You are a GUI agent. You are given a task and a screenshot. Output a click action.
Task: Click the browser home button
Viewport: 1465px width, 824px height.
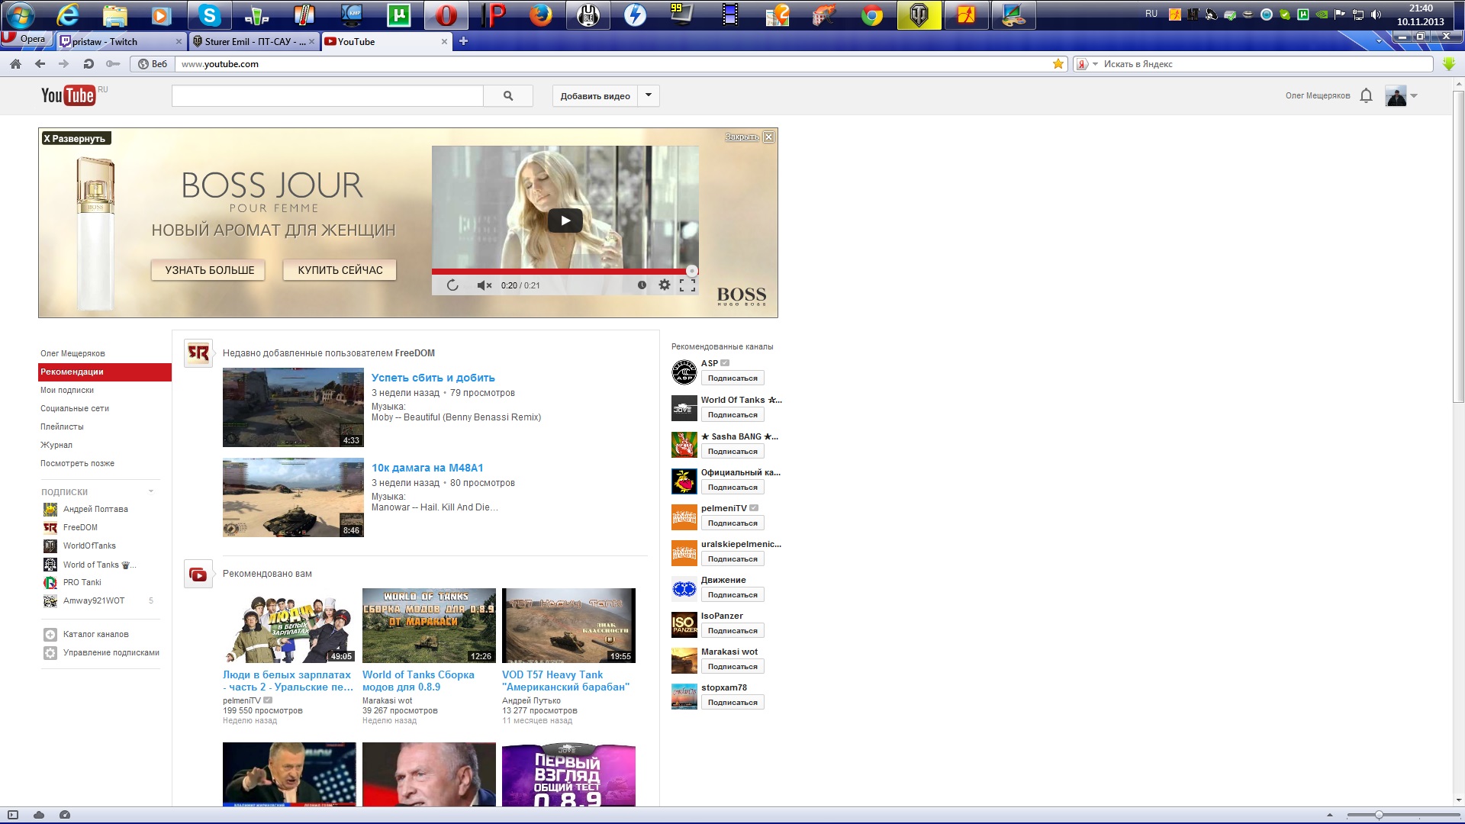(15, 64)
